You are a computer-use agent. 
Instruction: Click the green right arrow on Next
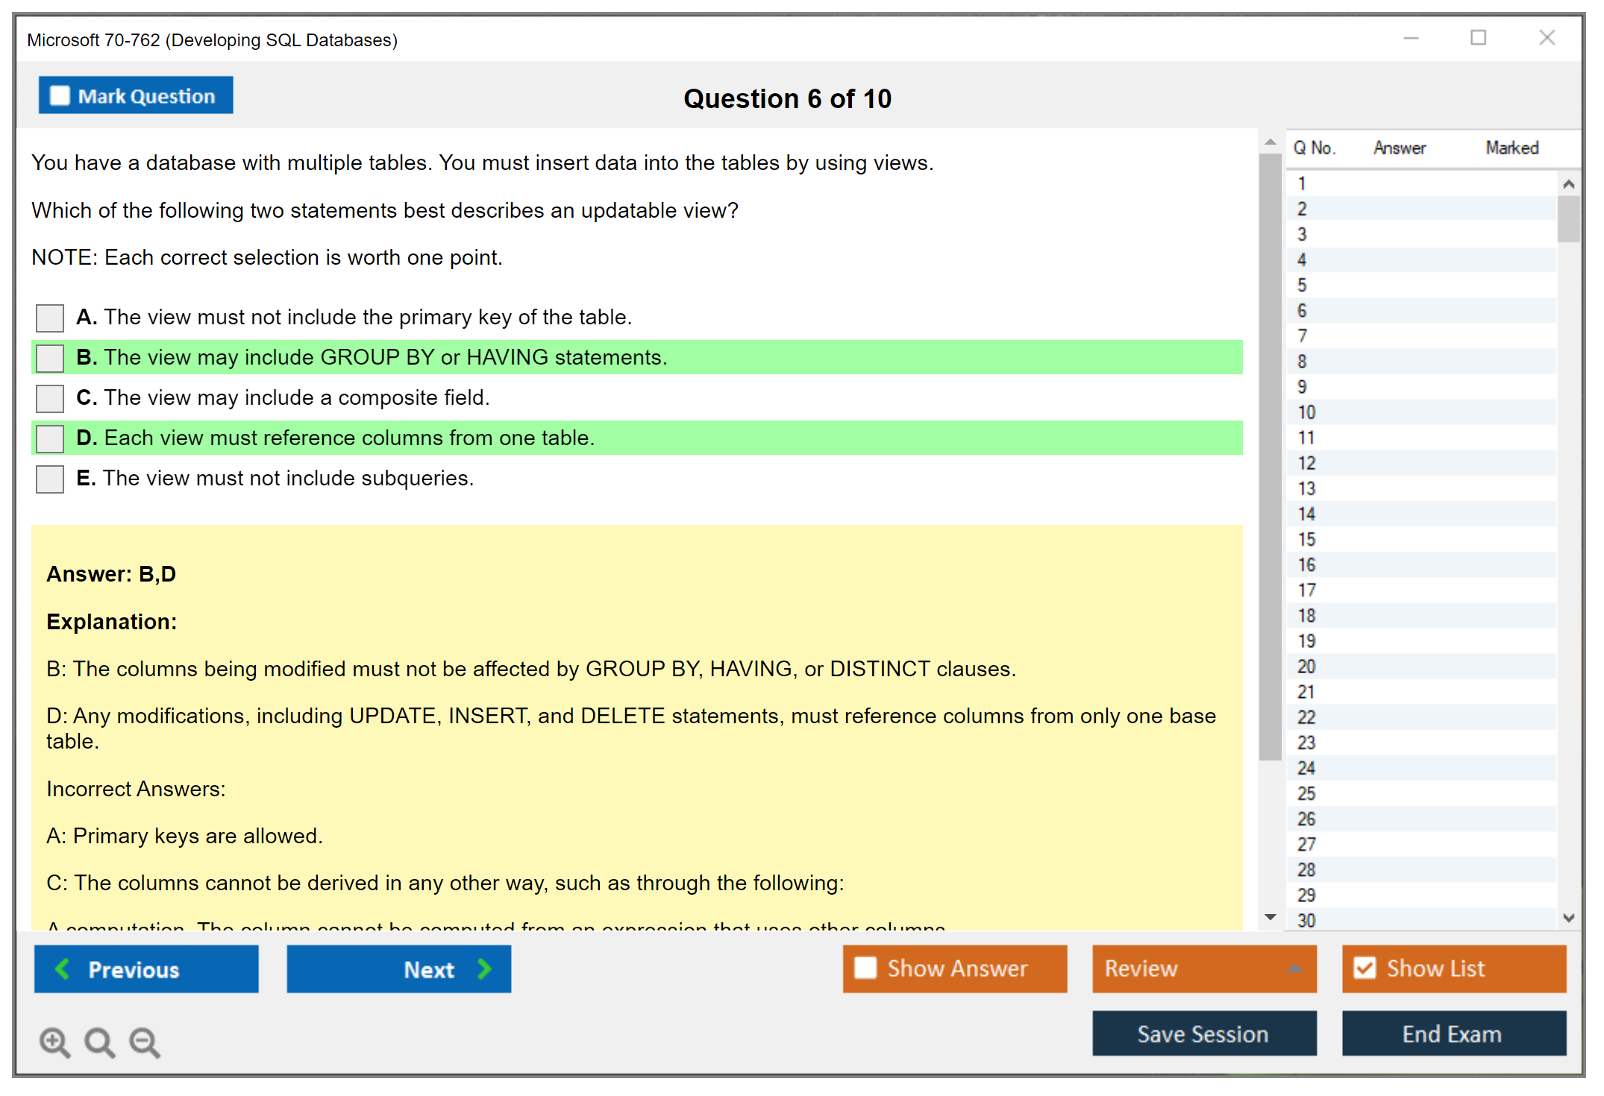[x=484, y=969]
